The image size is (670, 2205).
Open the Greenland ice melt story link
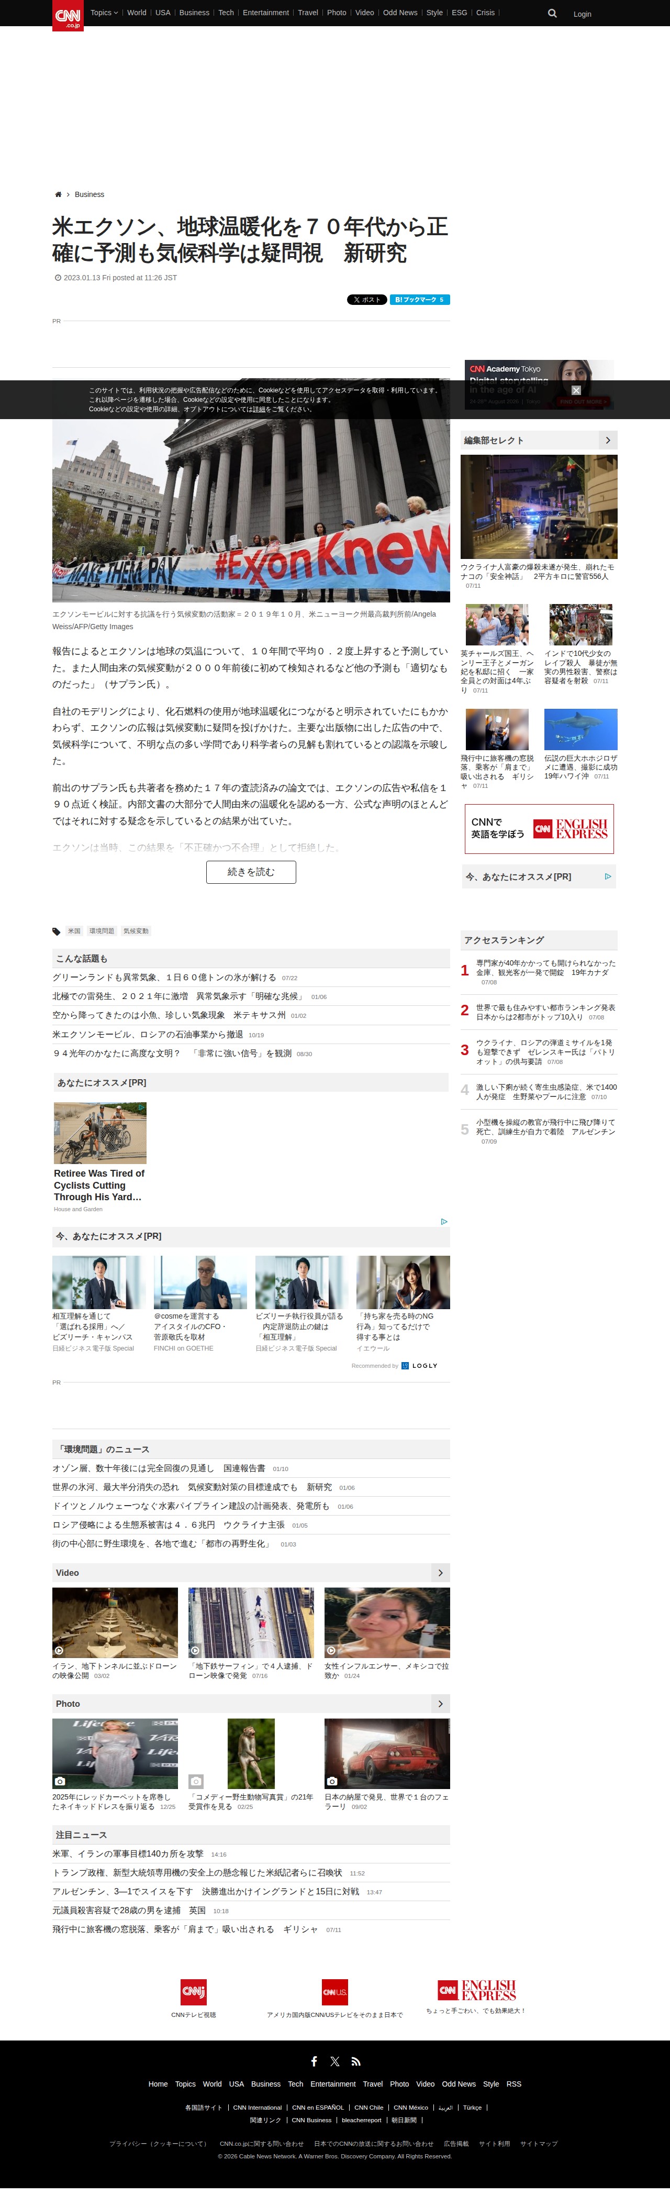pyautogui.click(x=164, y=978)
